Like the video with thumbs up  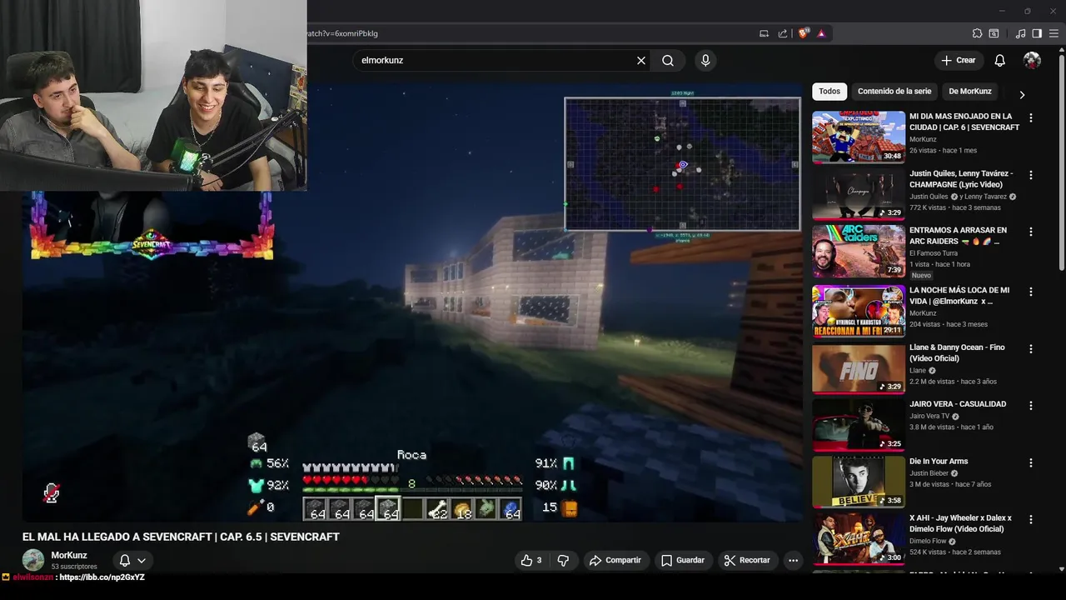pos(531,560)
